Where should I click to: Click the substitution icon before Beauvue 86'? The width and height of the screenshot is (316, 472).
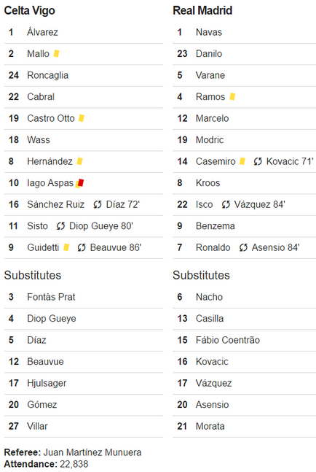point(82,248)
